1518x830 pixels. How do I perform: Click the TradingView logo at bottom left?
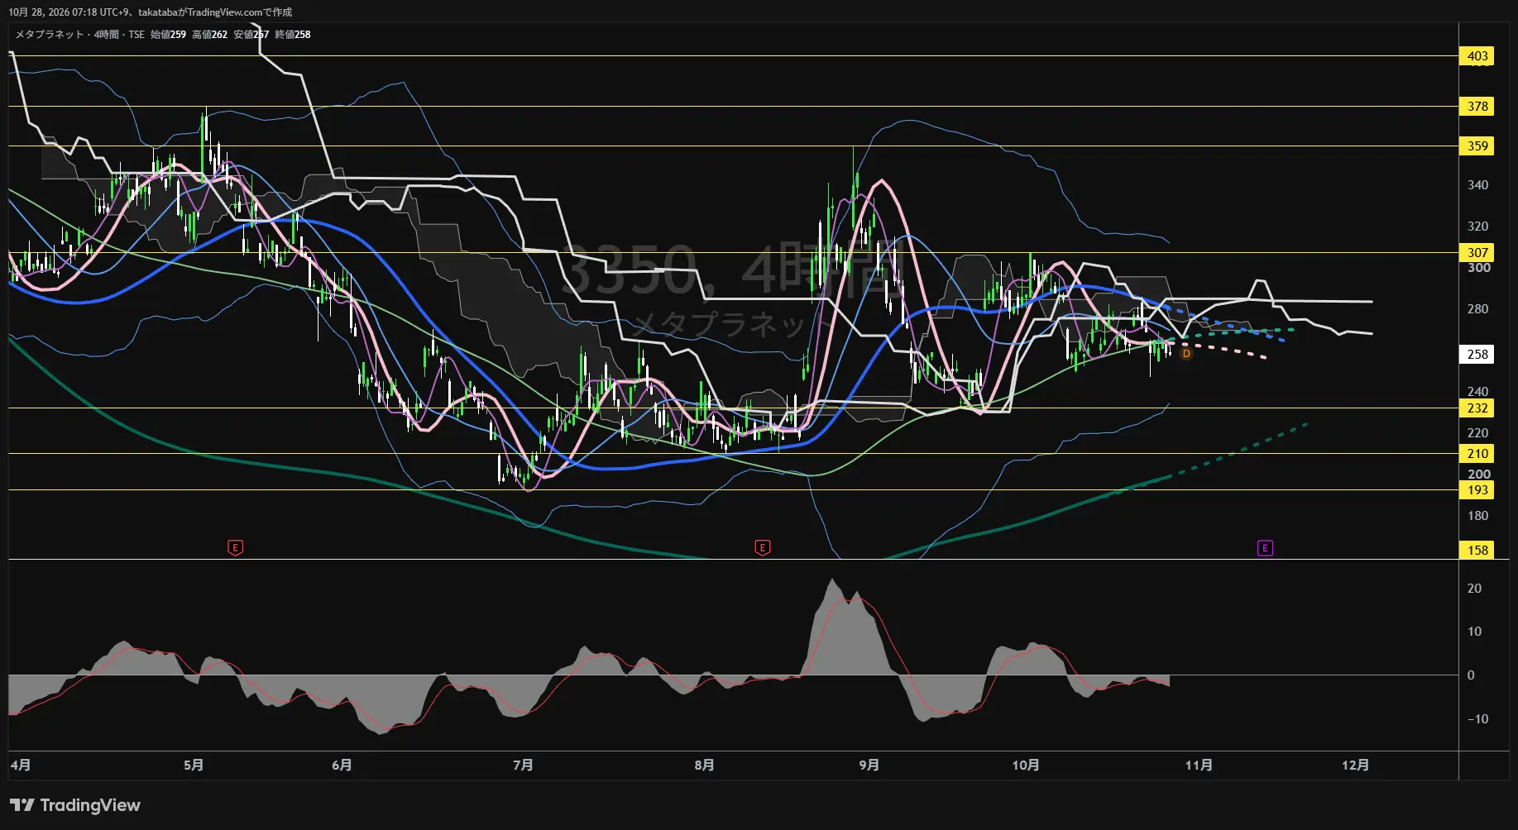(75, 805)
